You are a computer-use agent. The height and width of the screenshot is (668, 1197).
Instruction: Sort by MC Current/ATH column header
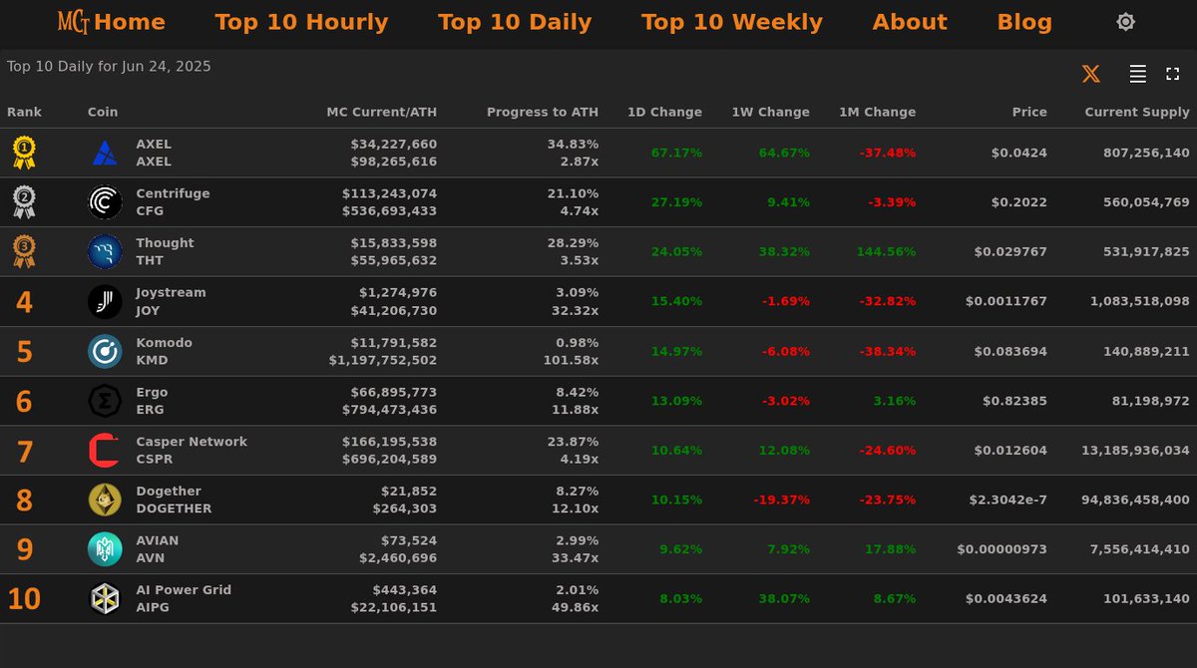coord(382,113)
